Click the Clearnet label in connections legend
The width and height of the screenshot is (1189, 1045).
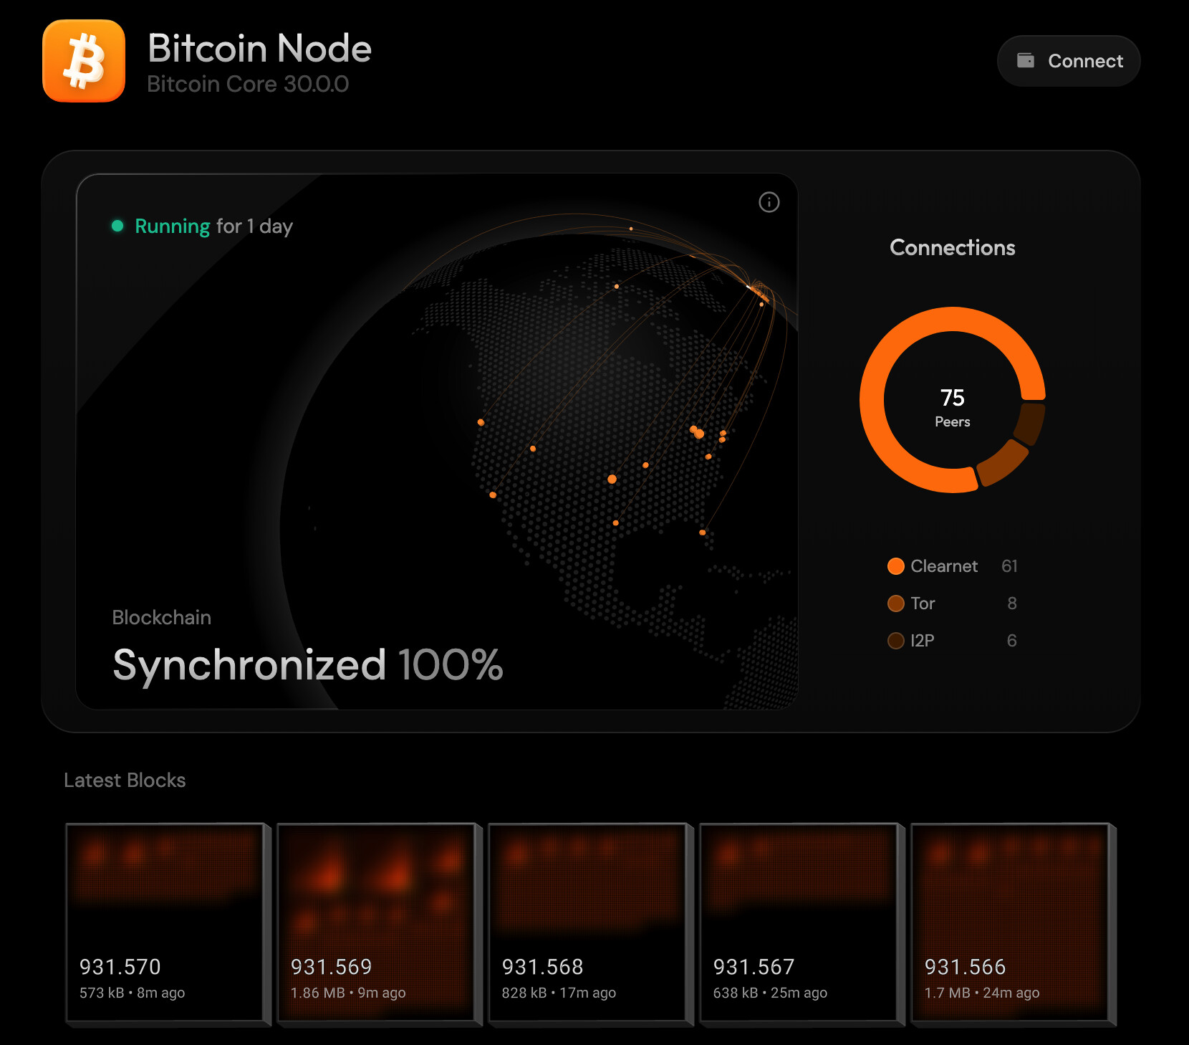(943, 566)
